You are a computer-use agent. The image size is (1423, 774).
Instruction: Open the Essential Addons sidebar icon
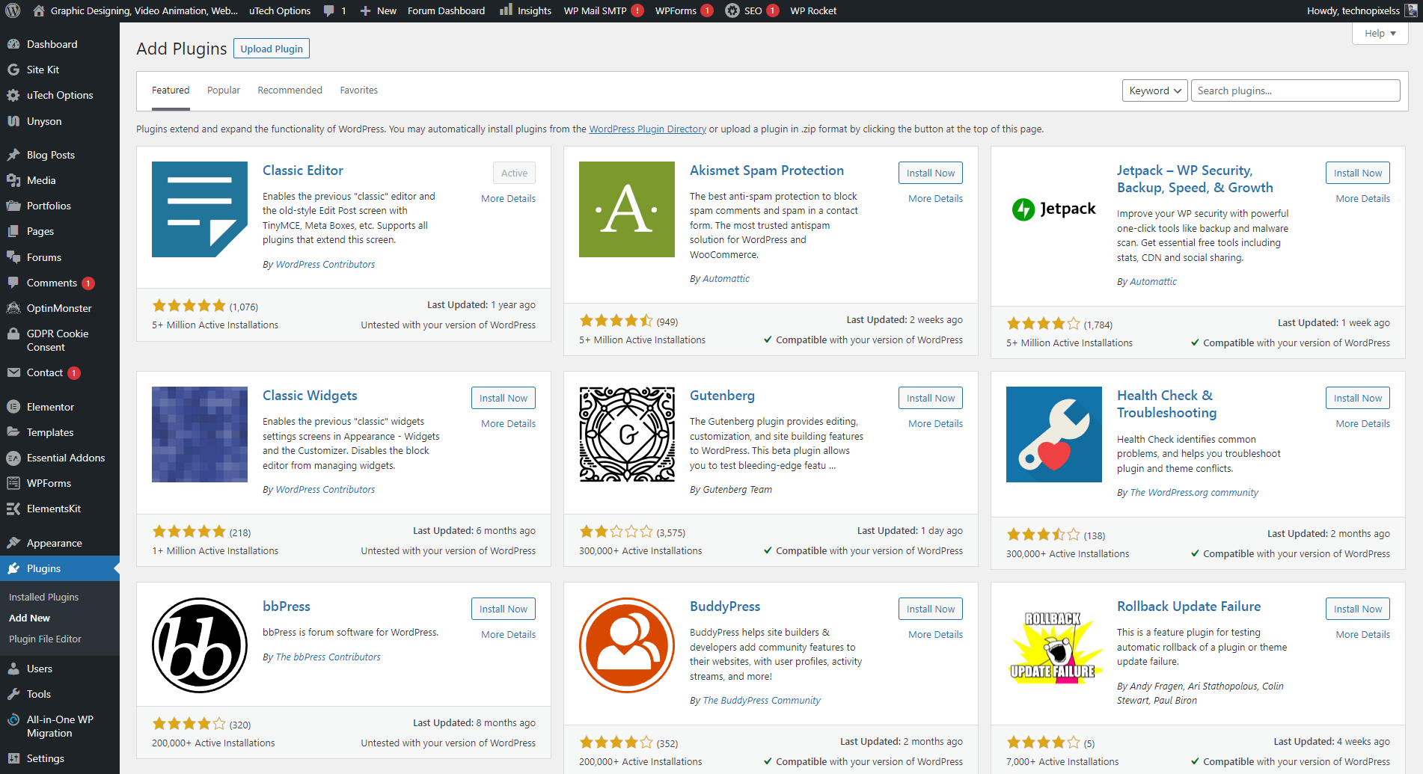13,458
